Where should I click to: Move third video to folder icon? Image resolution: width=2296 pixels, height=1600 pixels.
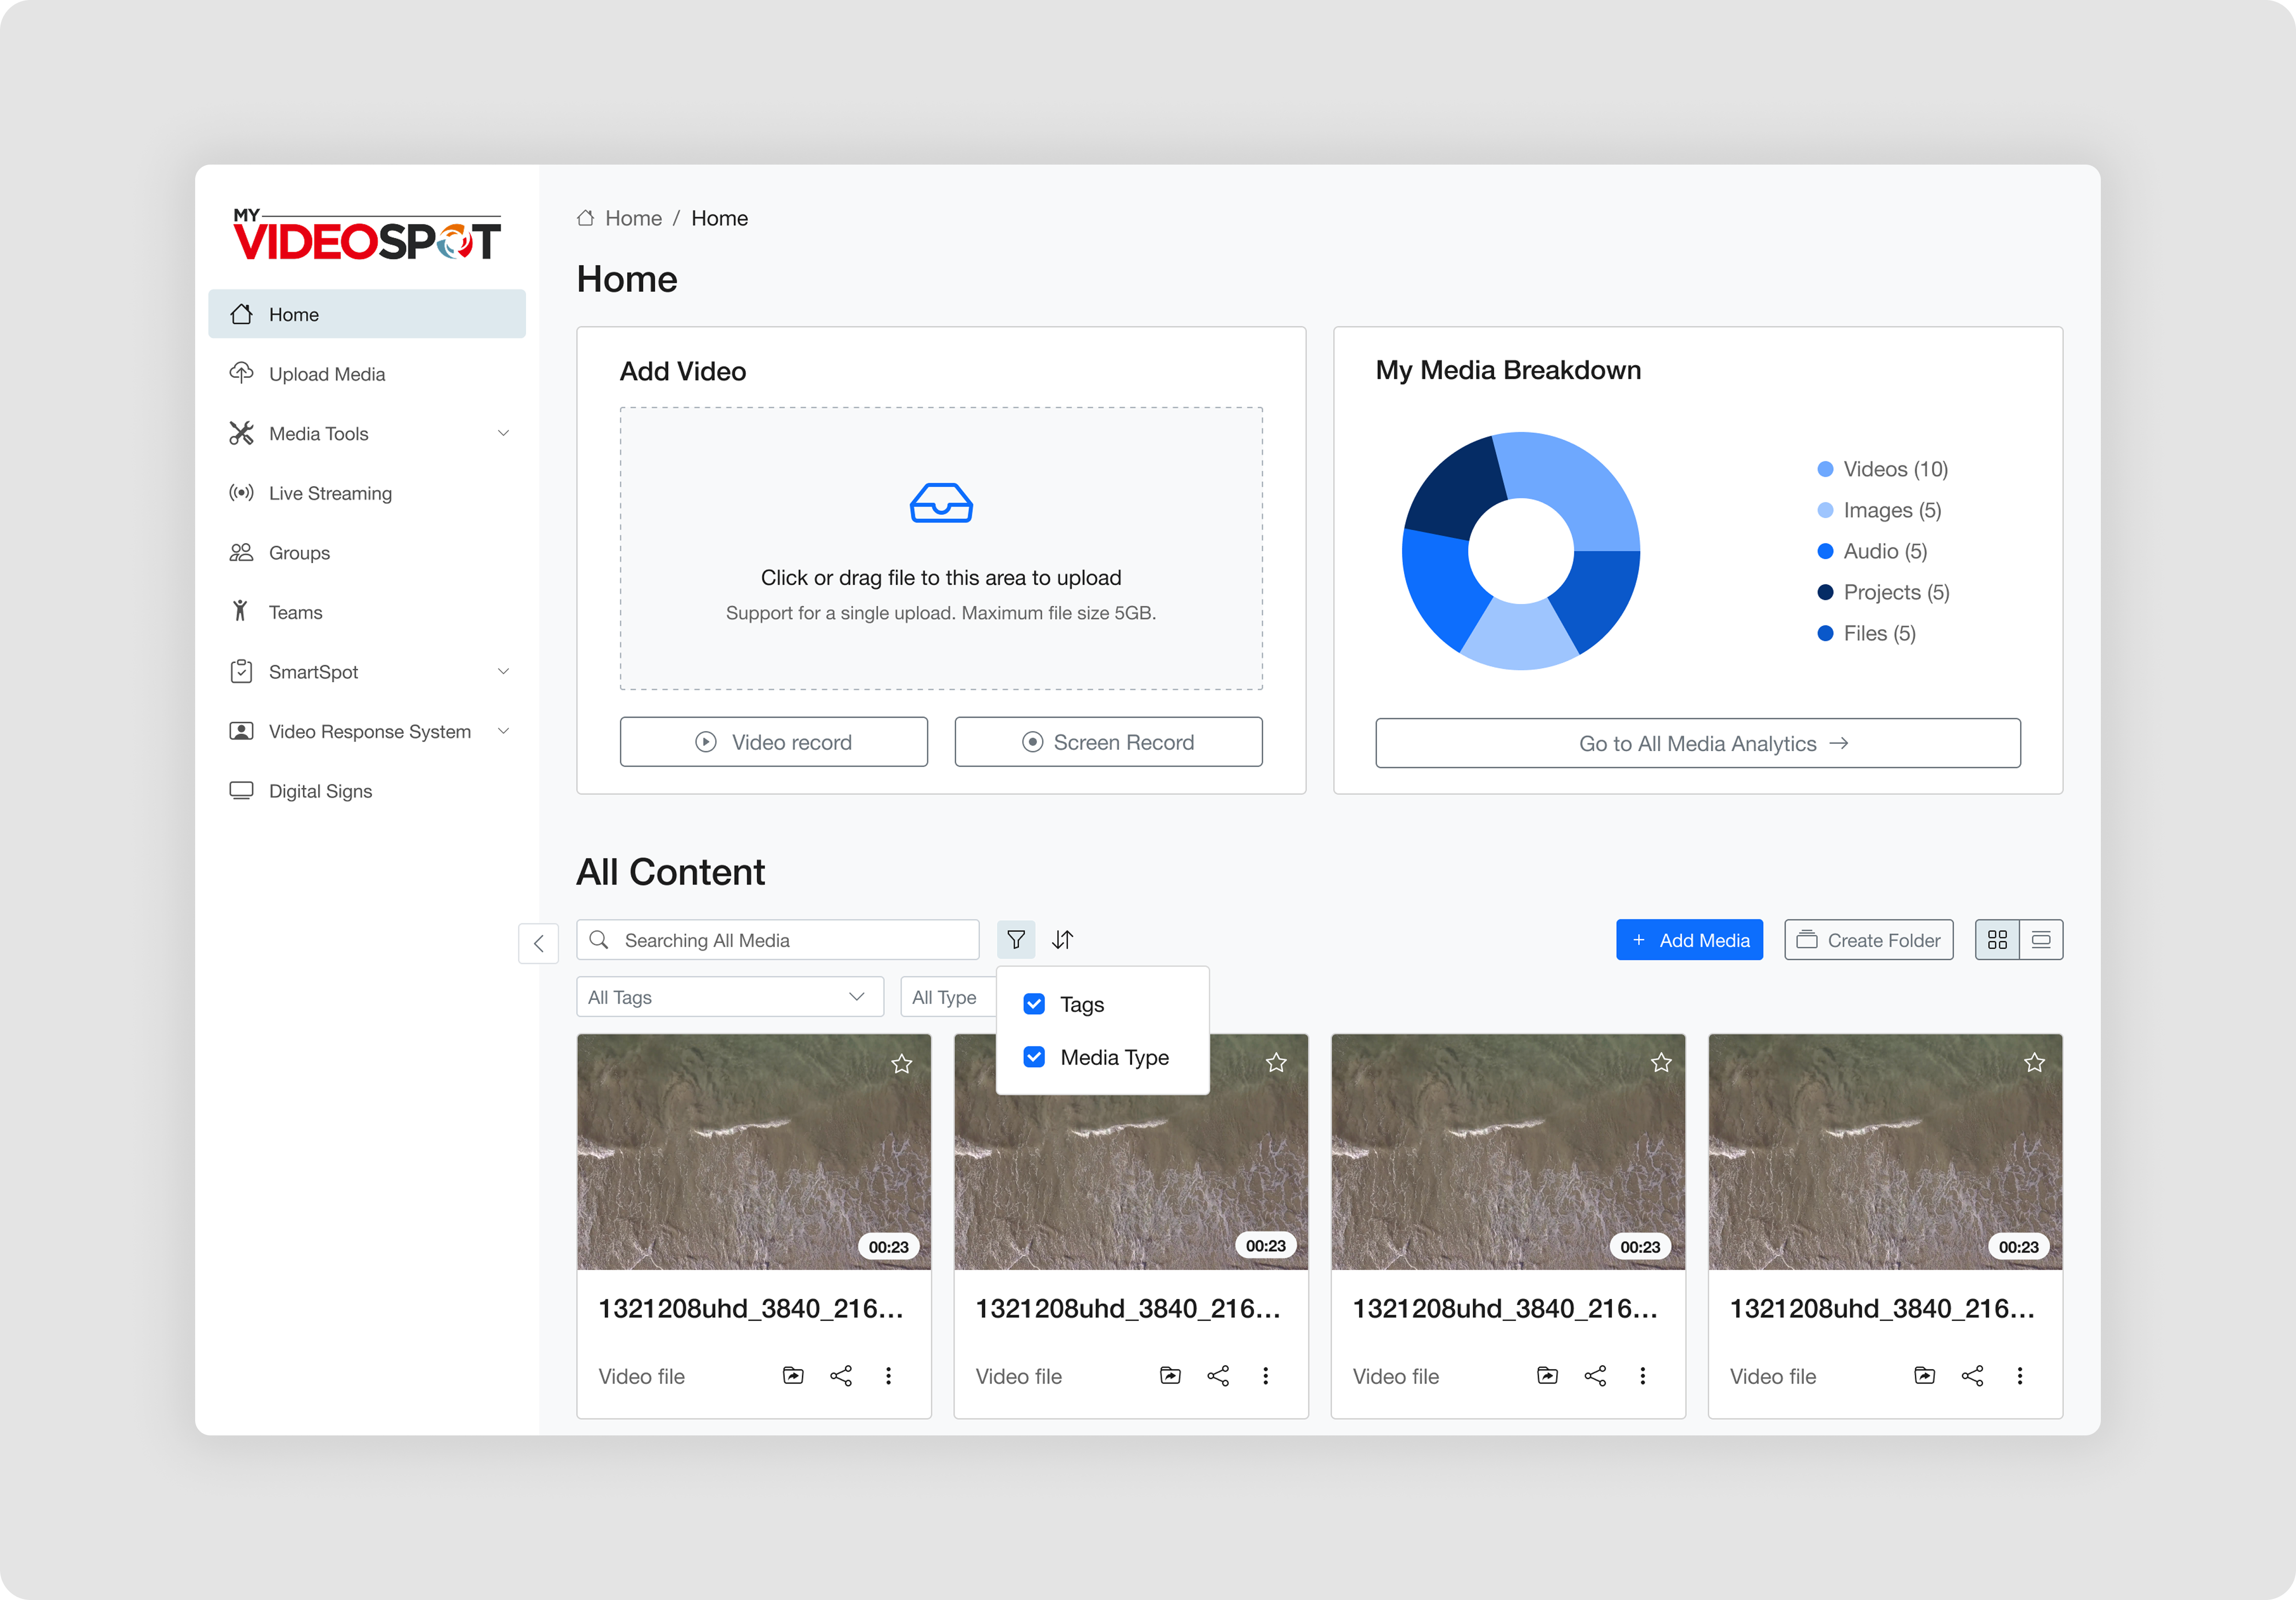pos(1547,1376)
